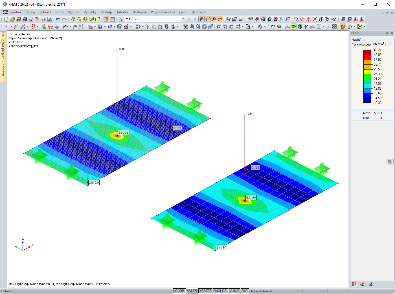Viewport: 395px width, 294px height.
Task: Toggle the eye-icon result display button
Action: point(214,19)
